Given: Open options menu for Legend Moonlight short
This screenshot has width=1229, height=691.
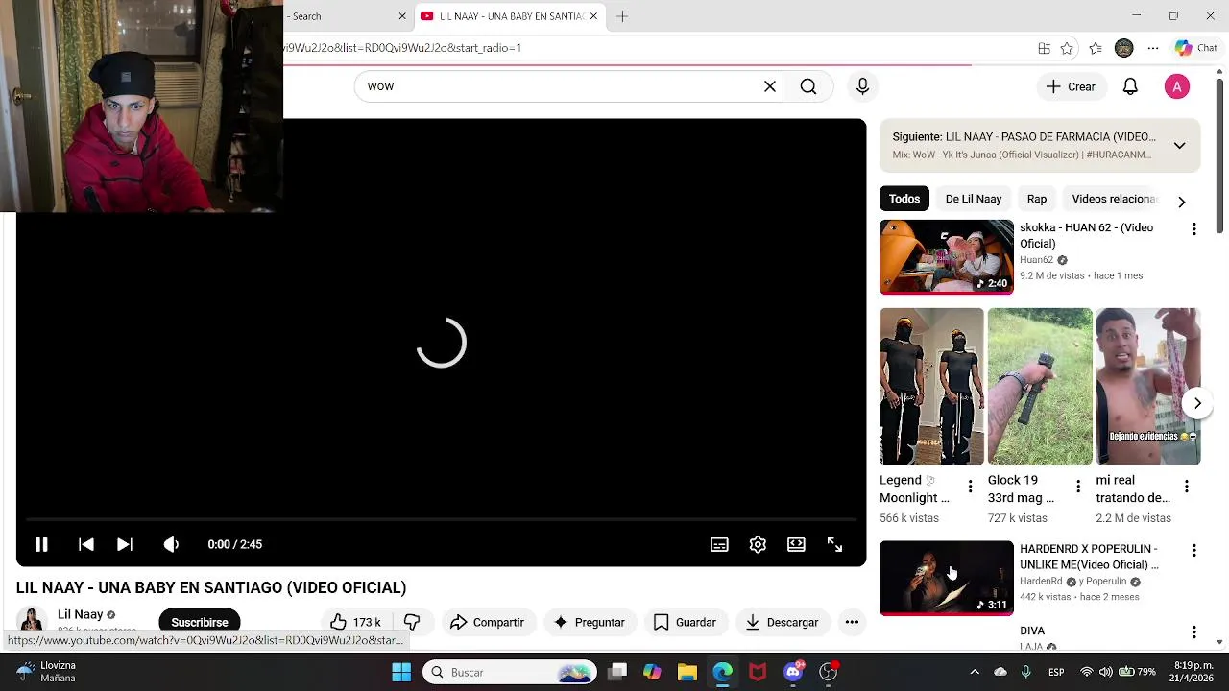Looking at the screenshot, I should [970, 487].
